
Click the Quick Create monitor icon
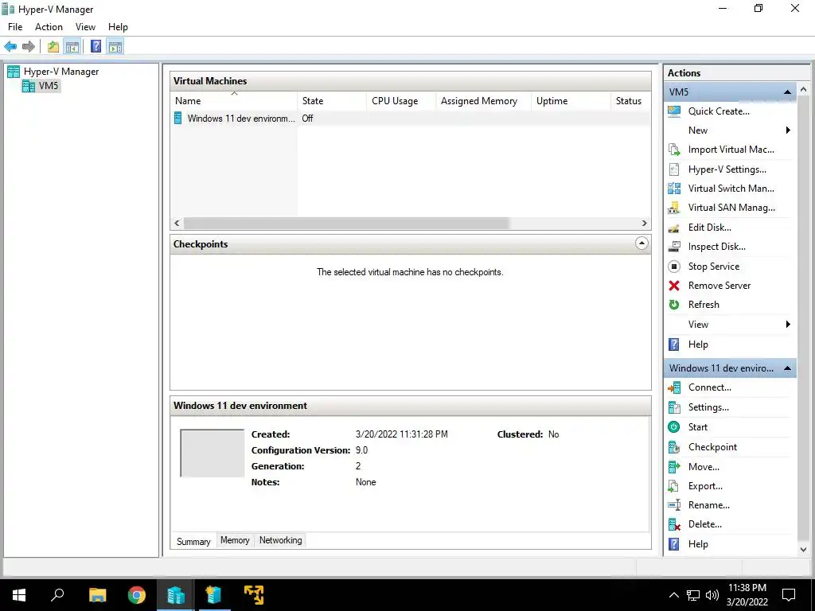tap(674, 111)
